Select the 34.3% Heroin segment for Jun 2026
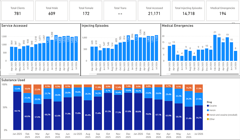 tap(189, 99)
